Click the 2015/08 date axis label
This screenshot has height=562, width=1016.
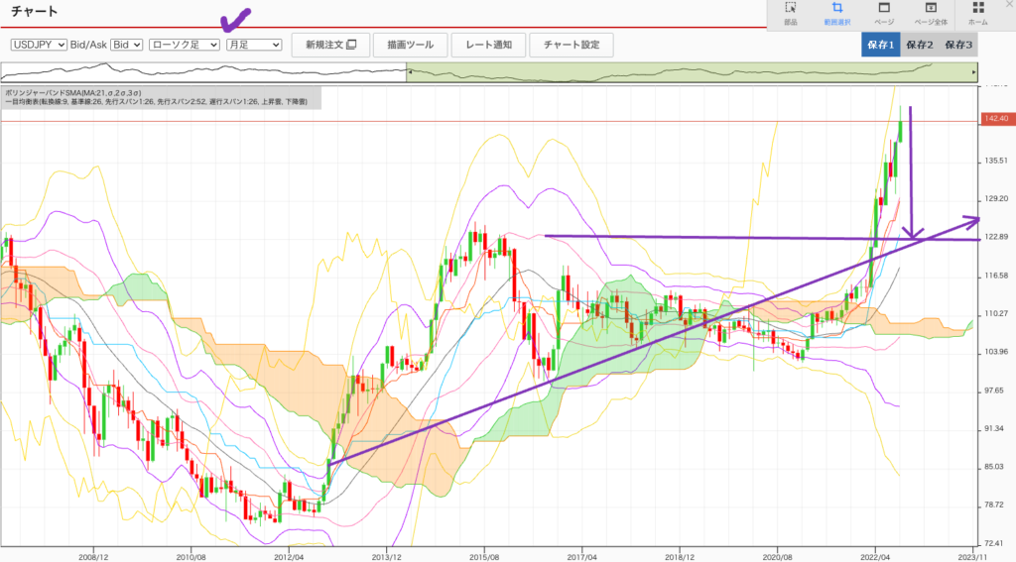click(x=484, y=556)
